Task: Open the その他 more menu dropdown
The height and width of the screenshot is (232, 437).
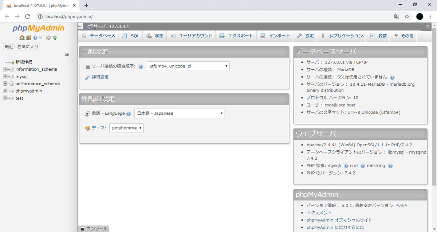Action: [x=403, y=36]
